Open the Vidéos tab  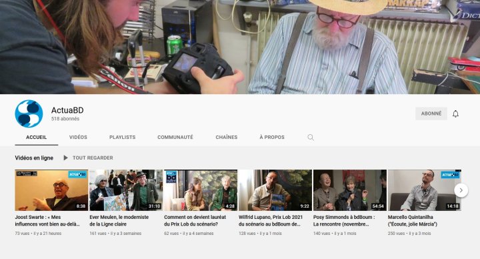point(78,138)
